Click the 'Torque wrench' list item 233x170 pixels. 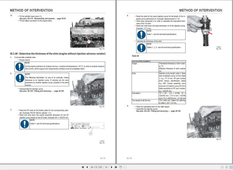pos(24,60)
